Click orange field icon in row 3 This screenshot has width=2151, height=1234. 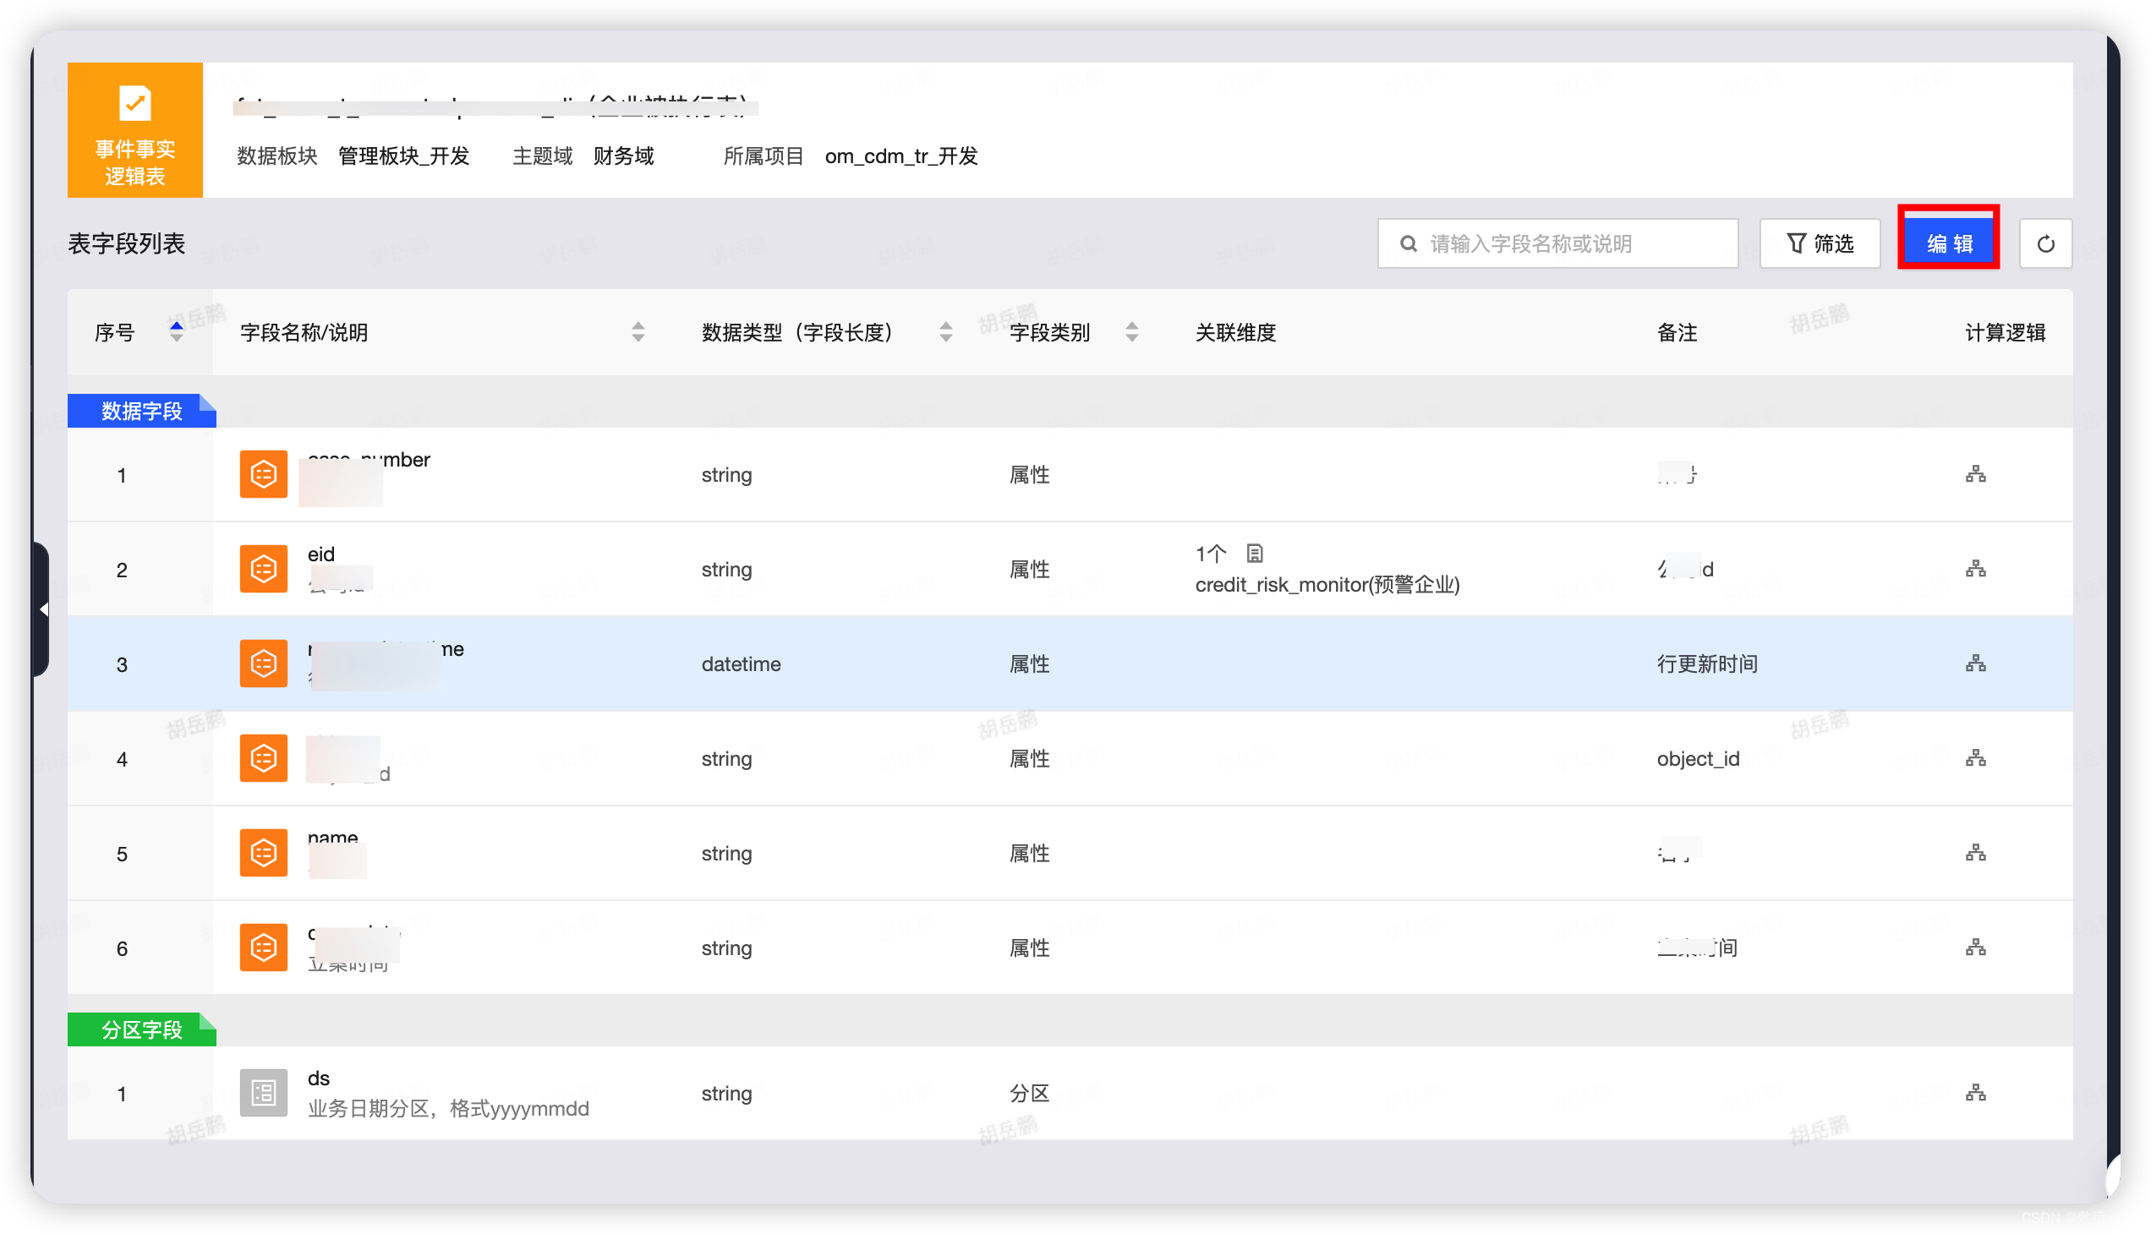pyautogui.click(x=264, y=663)
